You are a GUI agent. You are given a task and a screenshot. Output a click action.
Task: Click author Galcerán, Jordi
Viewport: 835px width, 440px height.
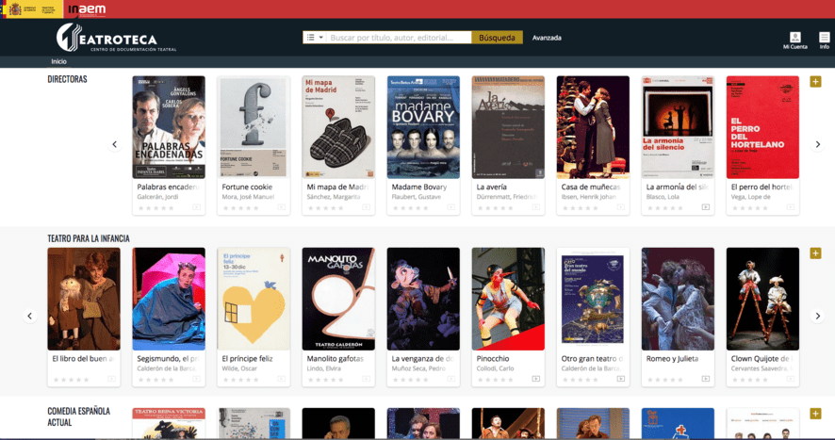click(157, 197)
